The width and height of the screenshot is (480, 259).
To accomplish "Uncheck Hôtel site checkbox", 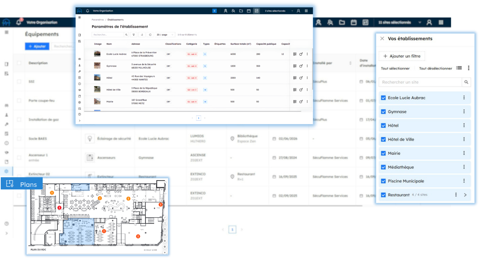I will (x=383, y=125).
